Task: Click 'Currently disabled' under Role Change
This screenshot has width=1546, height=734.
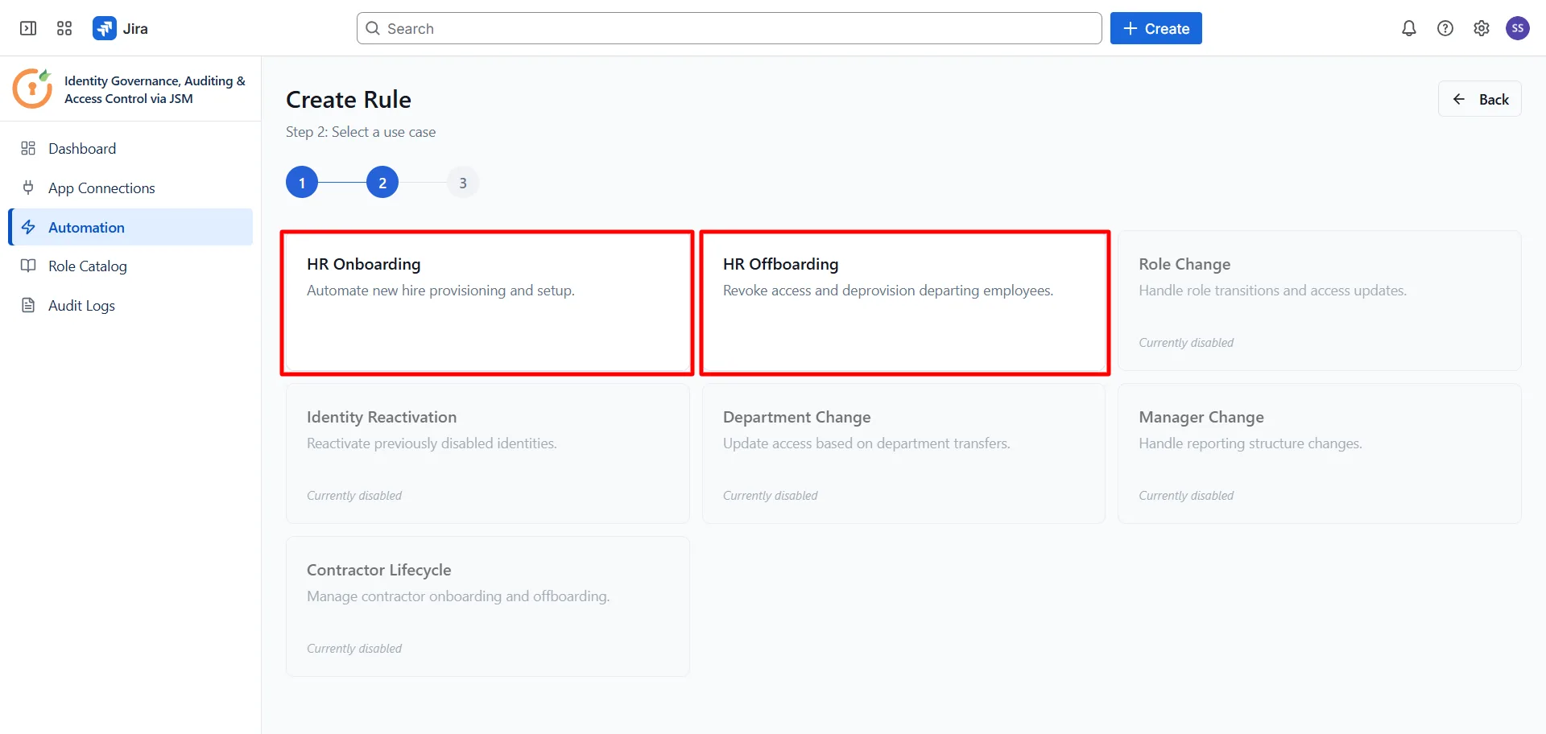Action: pos(1186,343)
